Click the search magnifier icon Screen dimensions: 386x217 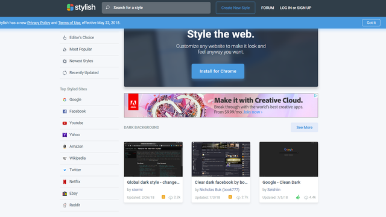pos(108,8)
